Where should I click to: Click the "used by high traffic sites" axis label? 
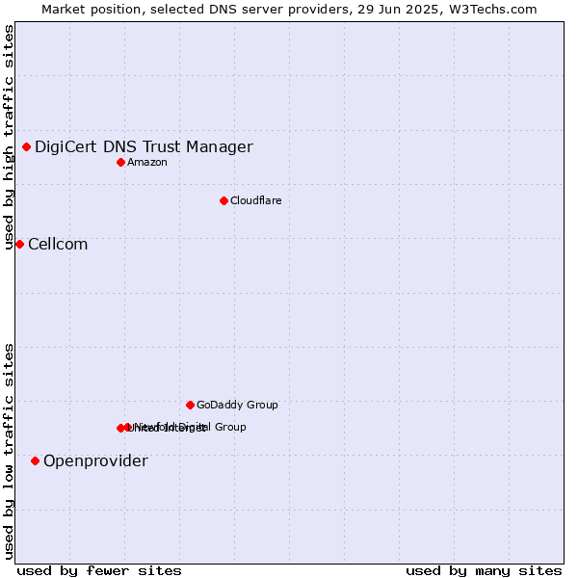9,137
